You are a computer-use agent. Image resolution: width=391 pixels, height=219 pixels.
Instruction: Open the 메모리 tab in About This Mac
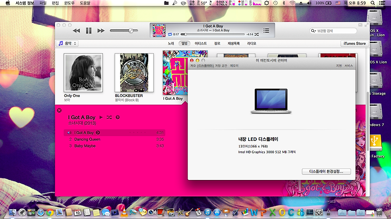coord(234,66)
